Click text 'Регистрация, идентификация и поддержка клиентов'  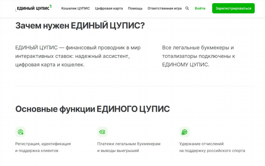click(43, 147)
